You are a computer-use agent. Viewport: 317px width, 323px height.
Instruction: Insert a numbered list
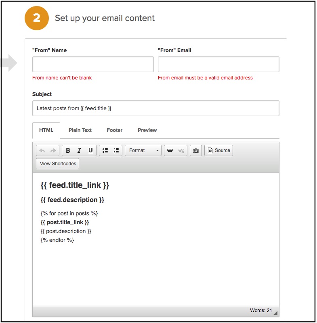pos(116,151)
